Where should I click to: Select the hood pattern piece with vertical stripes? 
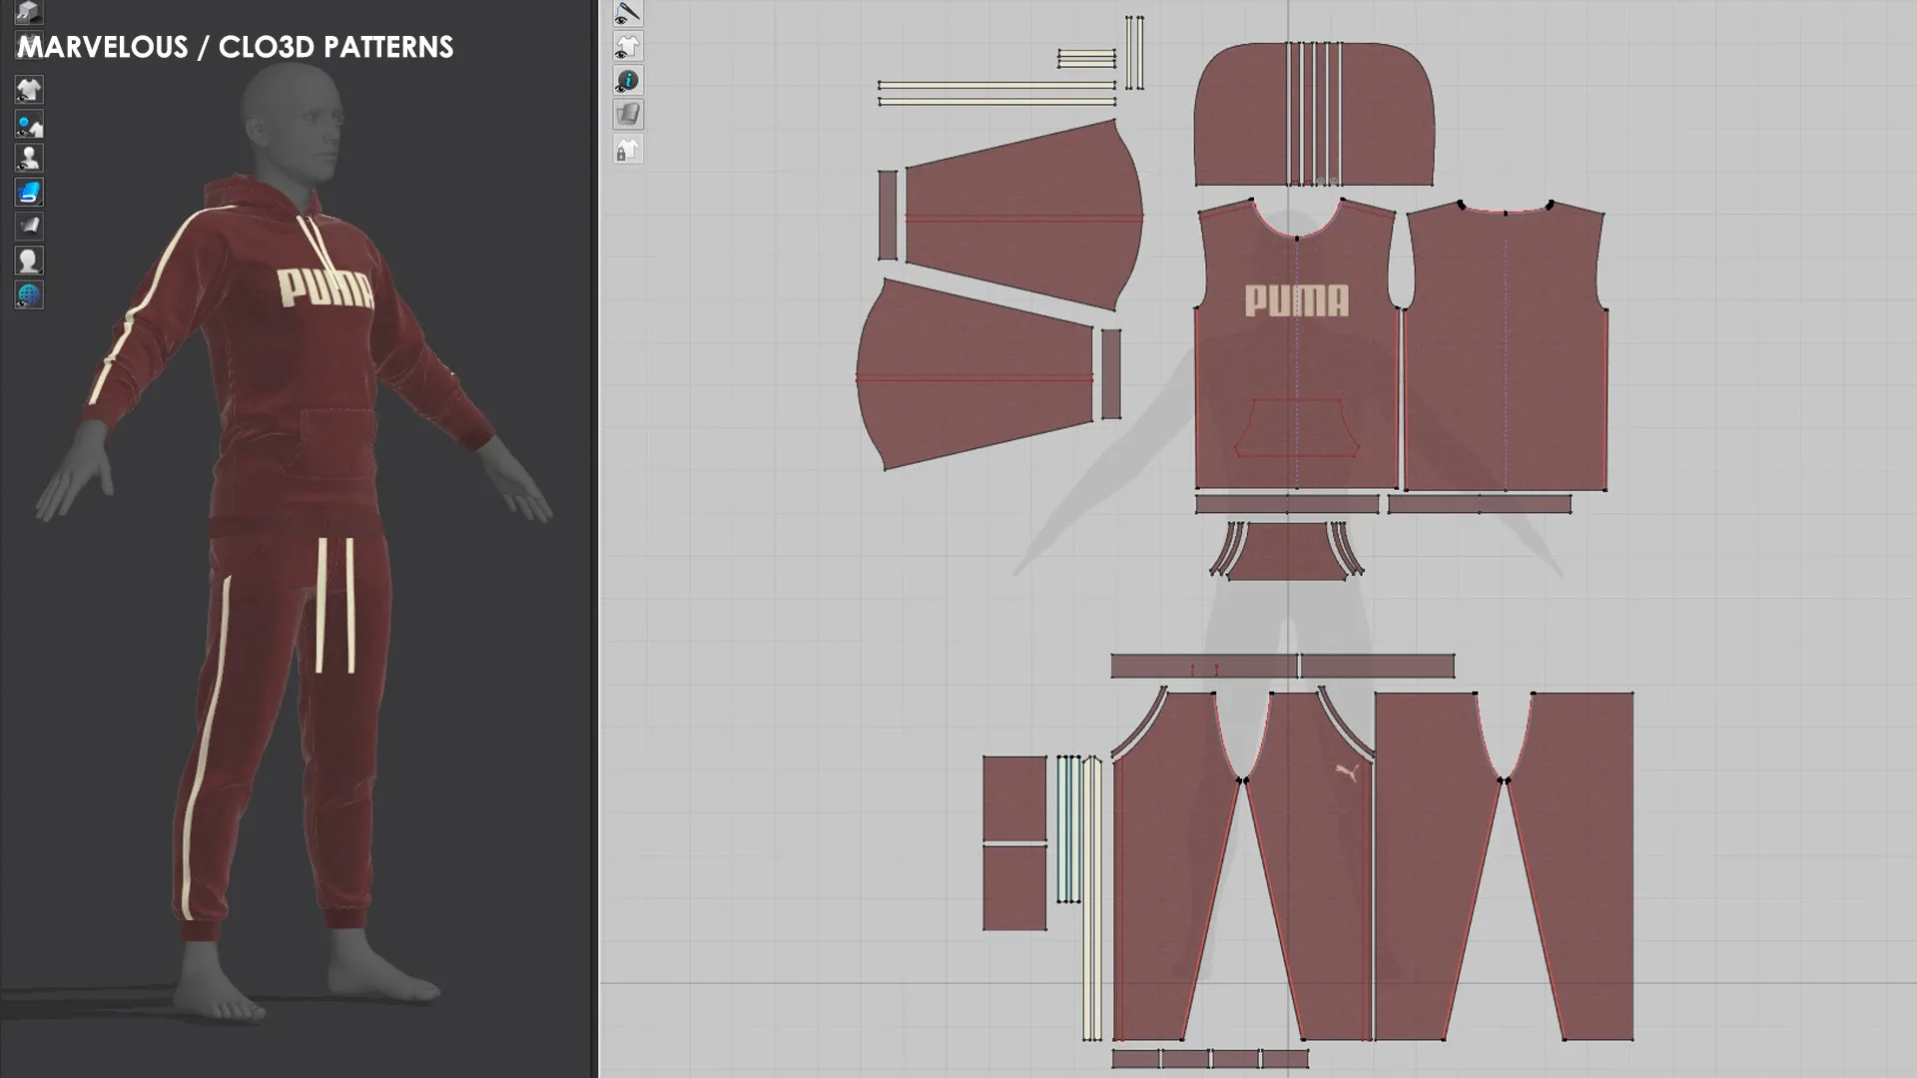(x=1314, y=114)
